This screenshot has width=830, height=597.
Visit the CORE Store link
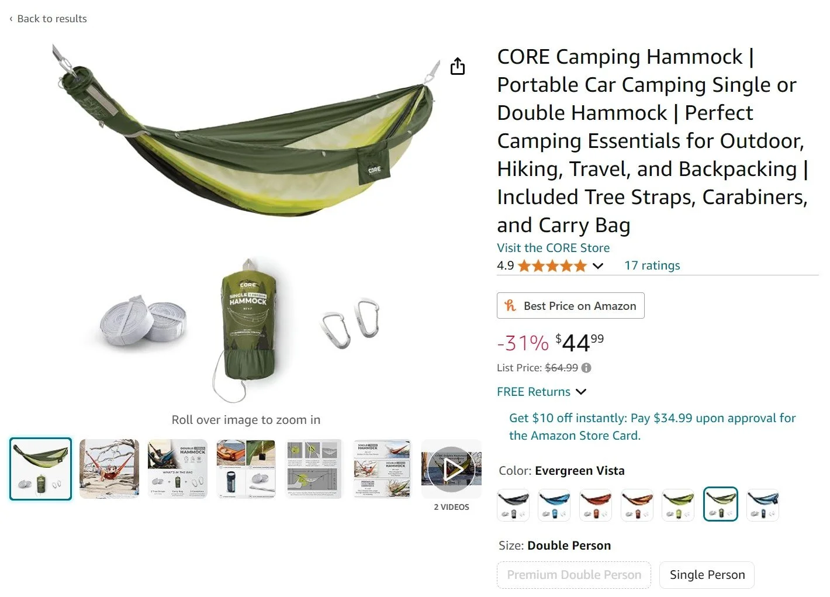tap(553, 248)
